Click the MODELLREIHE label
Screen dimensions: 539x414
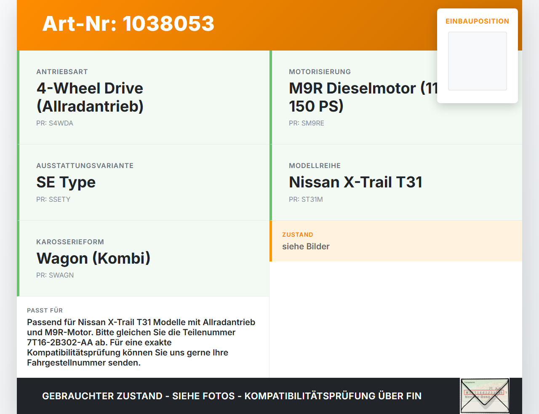point(315,166)
